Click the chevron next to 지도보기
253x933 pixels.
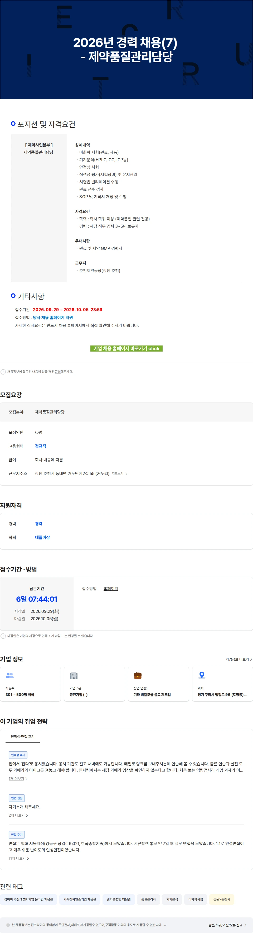point(126,474)
